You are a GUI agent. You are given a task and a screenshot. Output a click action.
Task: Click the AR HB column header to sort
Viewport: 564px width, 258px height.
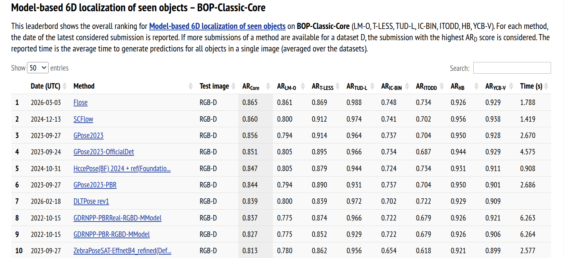pos(458,86)
